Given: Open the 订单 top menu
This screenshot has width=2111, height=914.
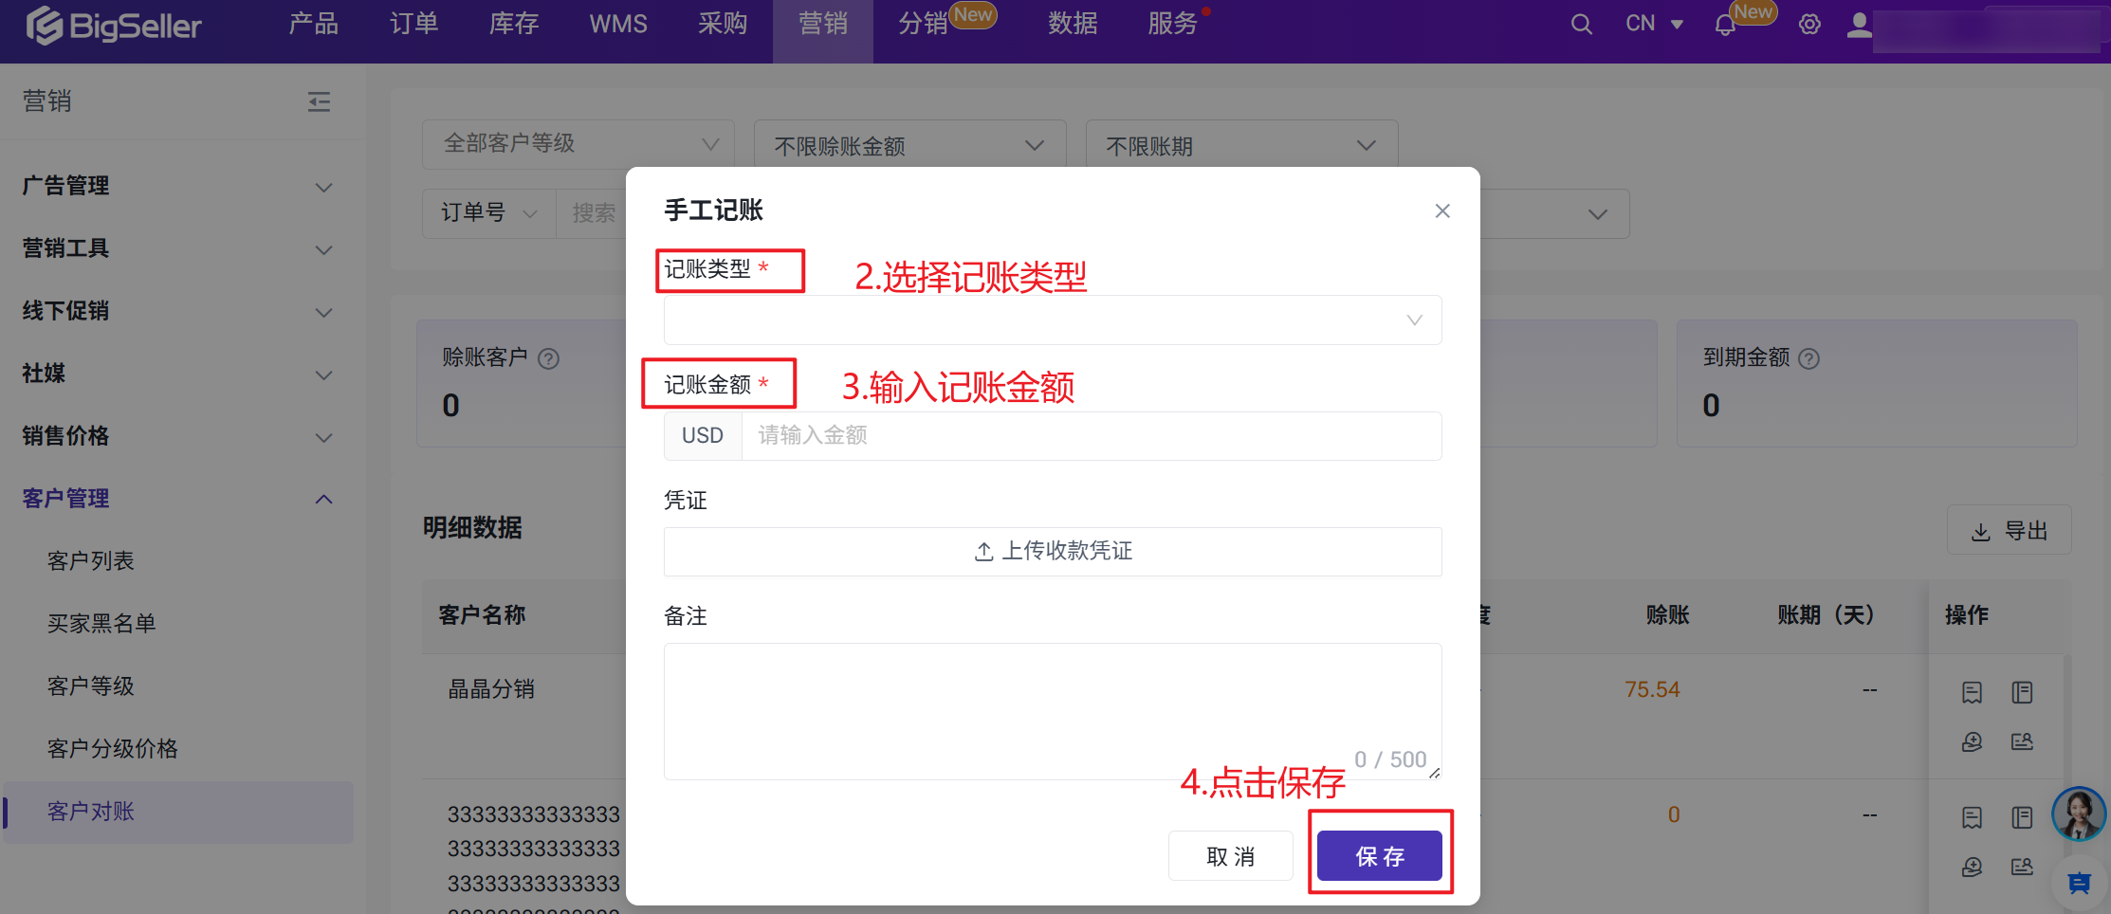Looking at the screenshot, I should point(414,24).
